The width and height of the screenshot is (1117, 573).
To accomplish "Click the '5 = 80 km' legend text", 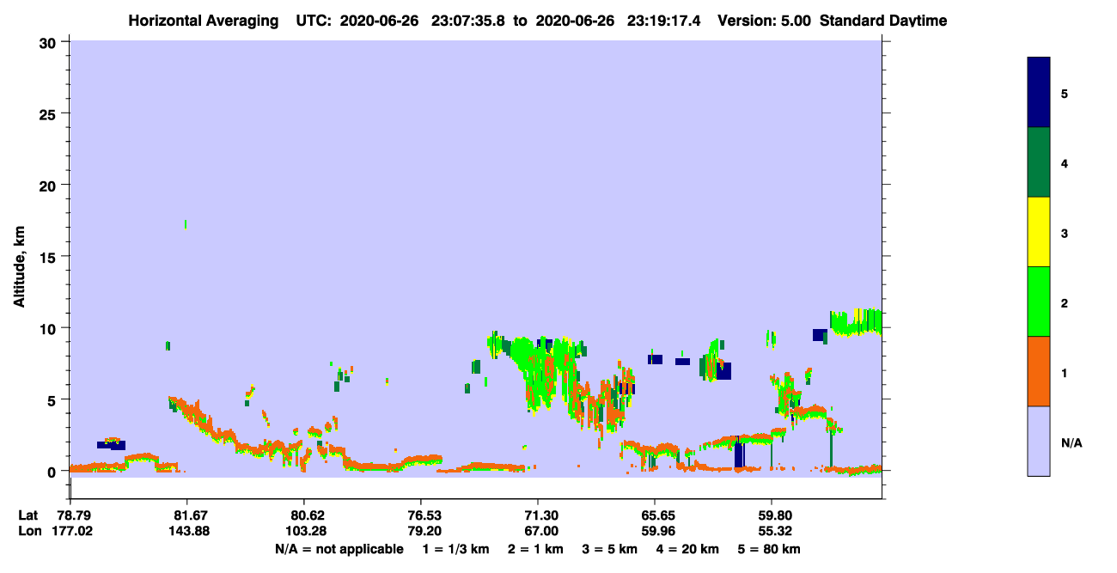I will click(x=769, y=549).
